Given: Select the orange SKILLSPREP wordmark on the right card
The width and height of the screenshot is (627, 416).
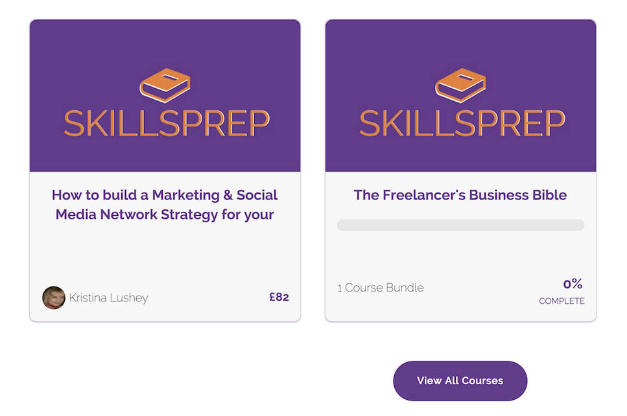Looking at the screenshot, I should [460, 121].
